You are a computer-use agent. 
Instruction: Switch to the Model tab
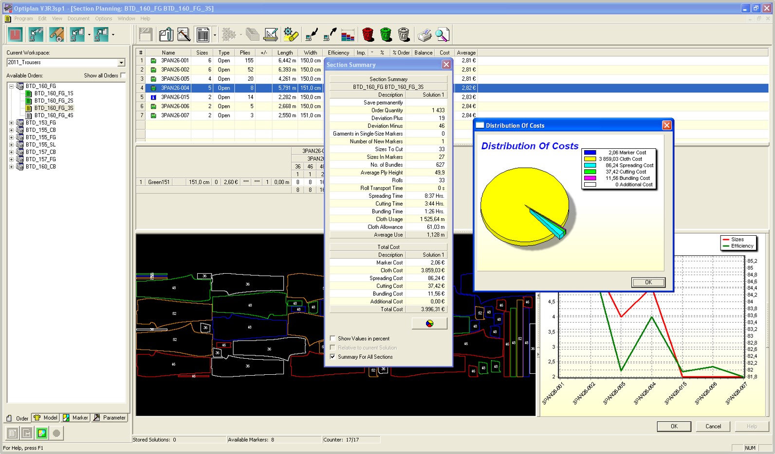[46, 418]
